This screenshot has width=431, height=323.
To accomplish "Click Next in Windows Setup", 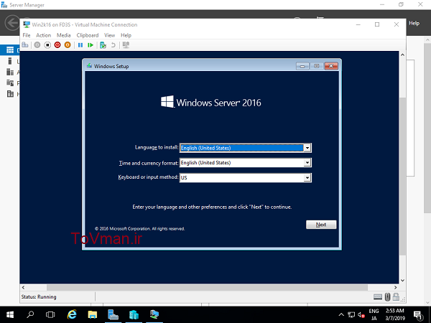I will click(321, 225).
